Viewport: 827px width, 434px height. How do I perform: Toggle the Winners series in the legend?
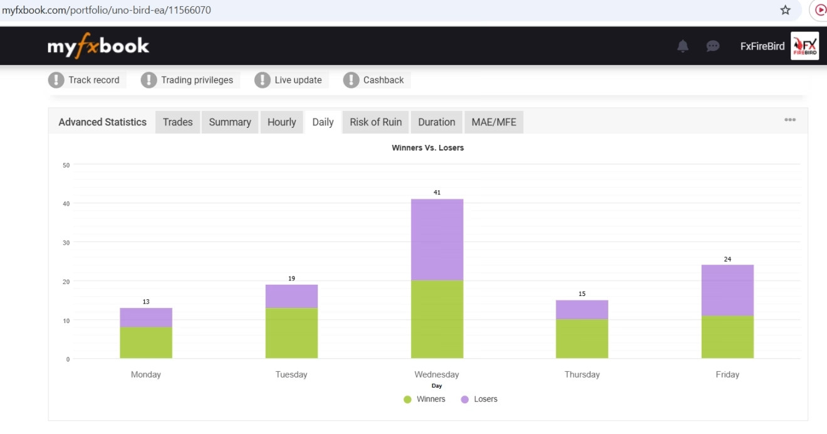click(x=425, y=399)
